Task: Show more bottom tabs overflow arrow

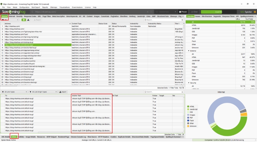Action: tap(183, 137)
